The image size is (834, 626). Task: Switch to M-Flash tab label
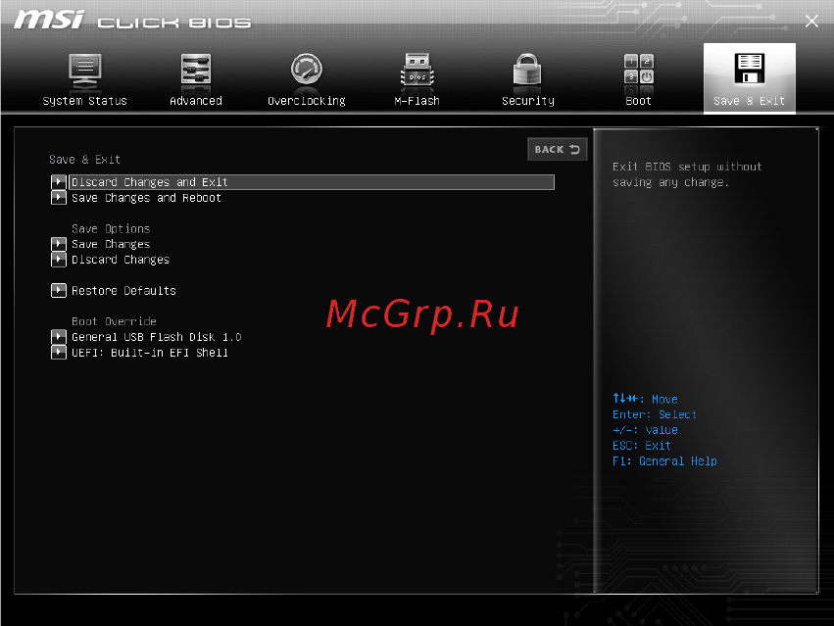tap(417, 101)
